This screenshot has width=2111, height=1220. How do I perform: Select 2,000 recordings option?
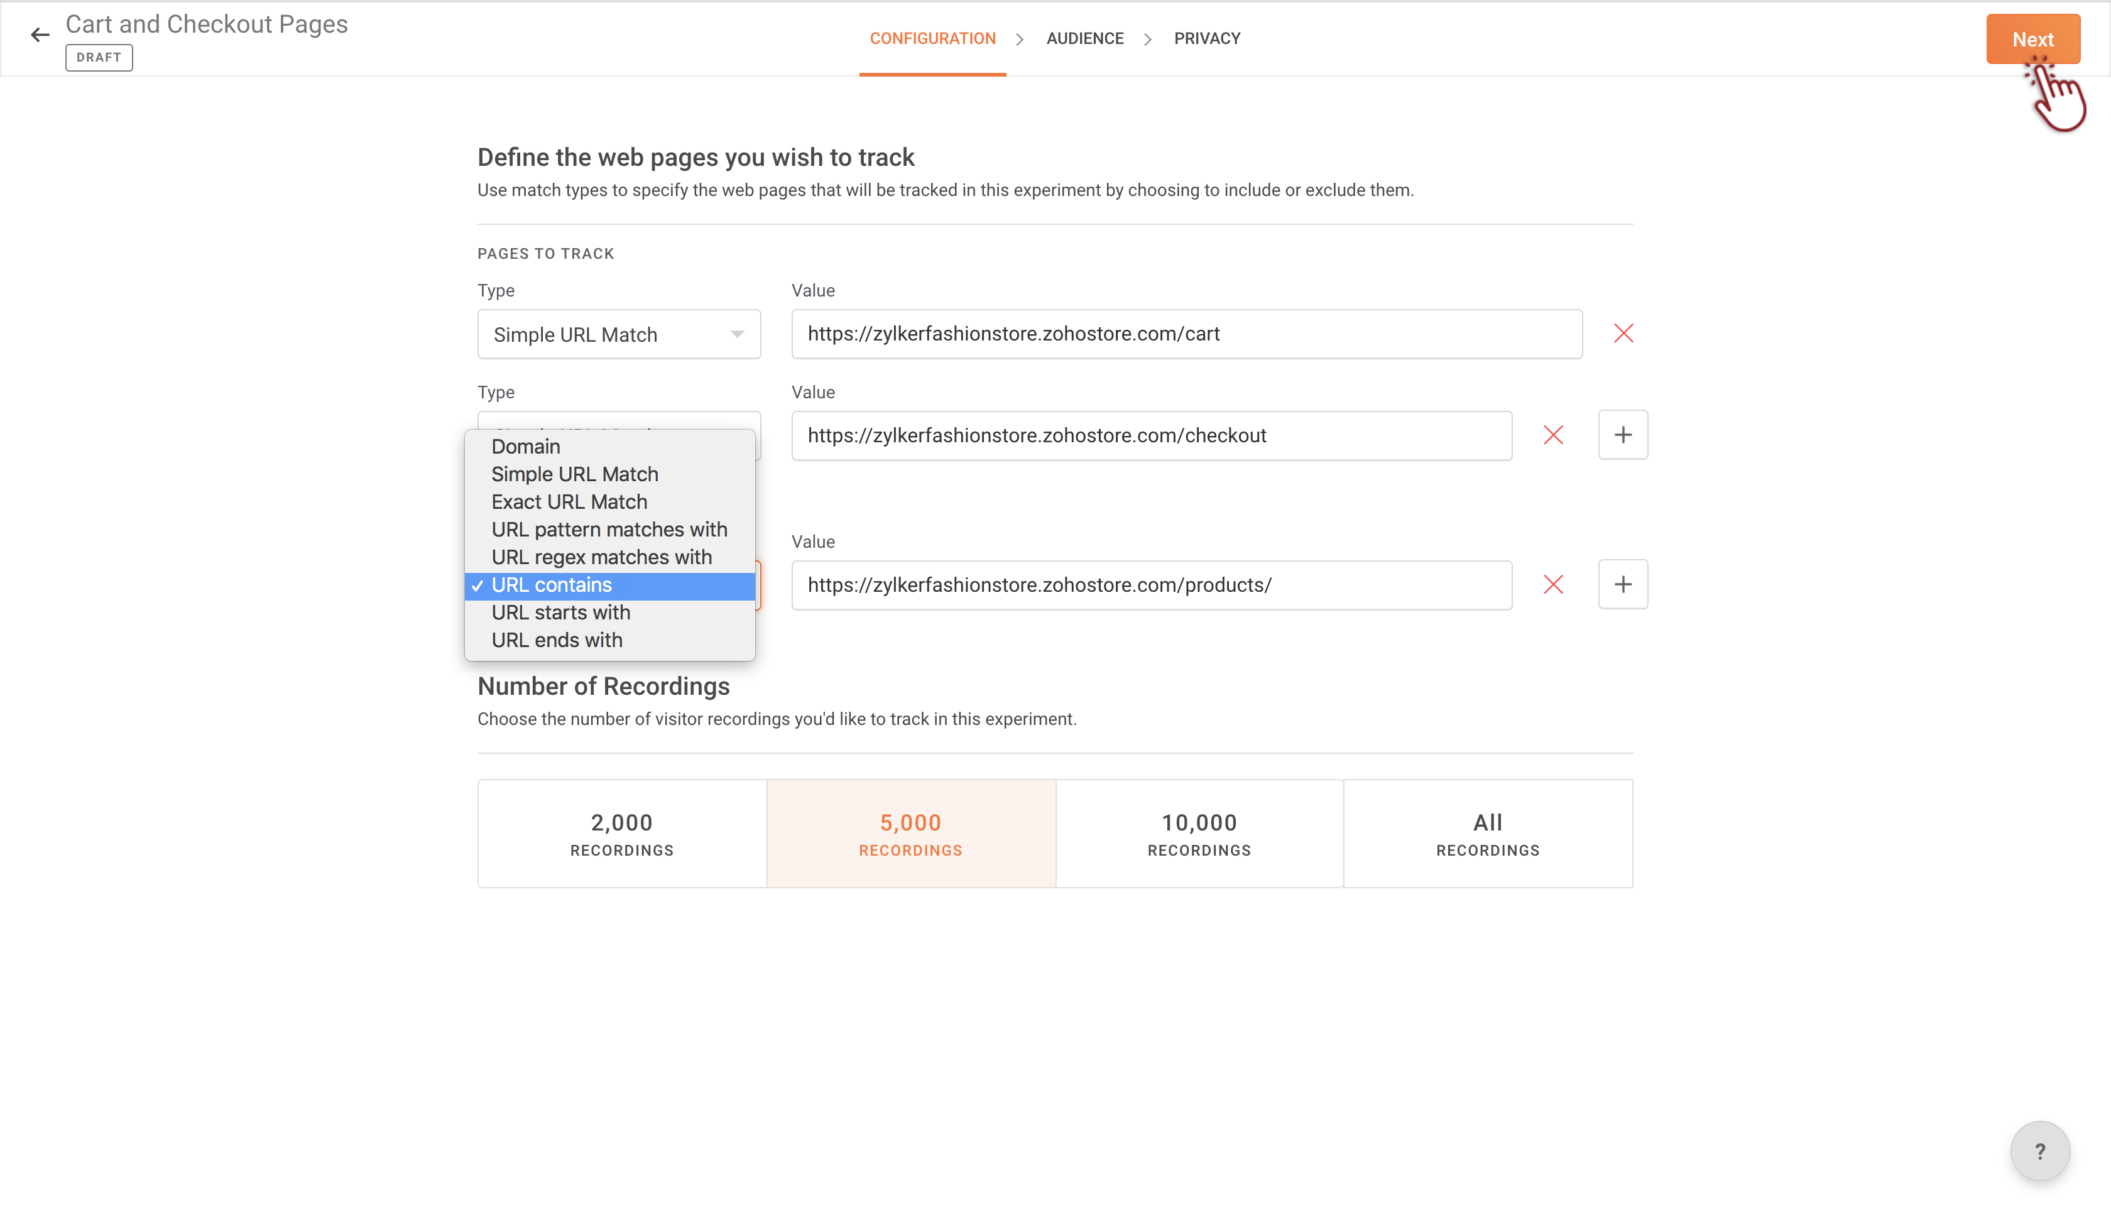(x=621, y=833)
